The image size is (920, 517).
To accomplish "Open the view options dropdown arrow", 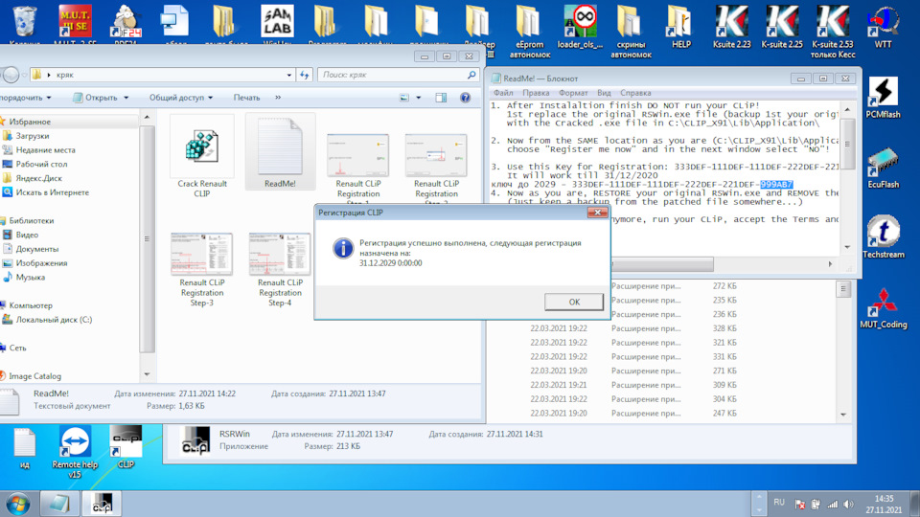I will [x=419, y=98].
